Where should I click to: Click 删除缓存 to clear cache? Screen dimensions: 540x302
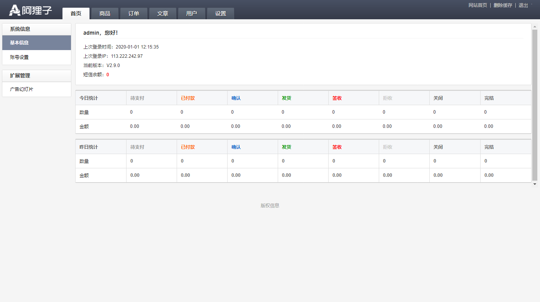coord(503,5)
